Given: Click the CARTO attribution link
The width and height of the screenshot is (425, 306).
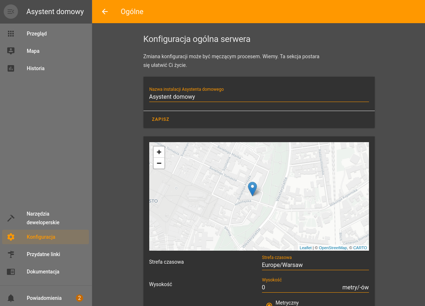Looking at the screenshot, I should tap(360, 248).
